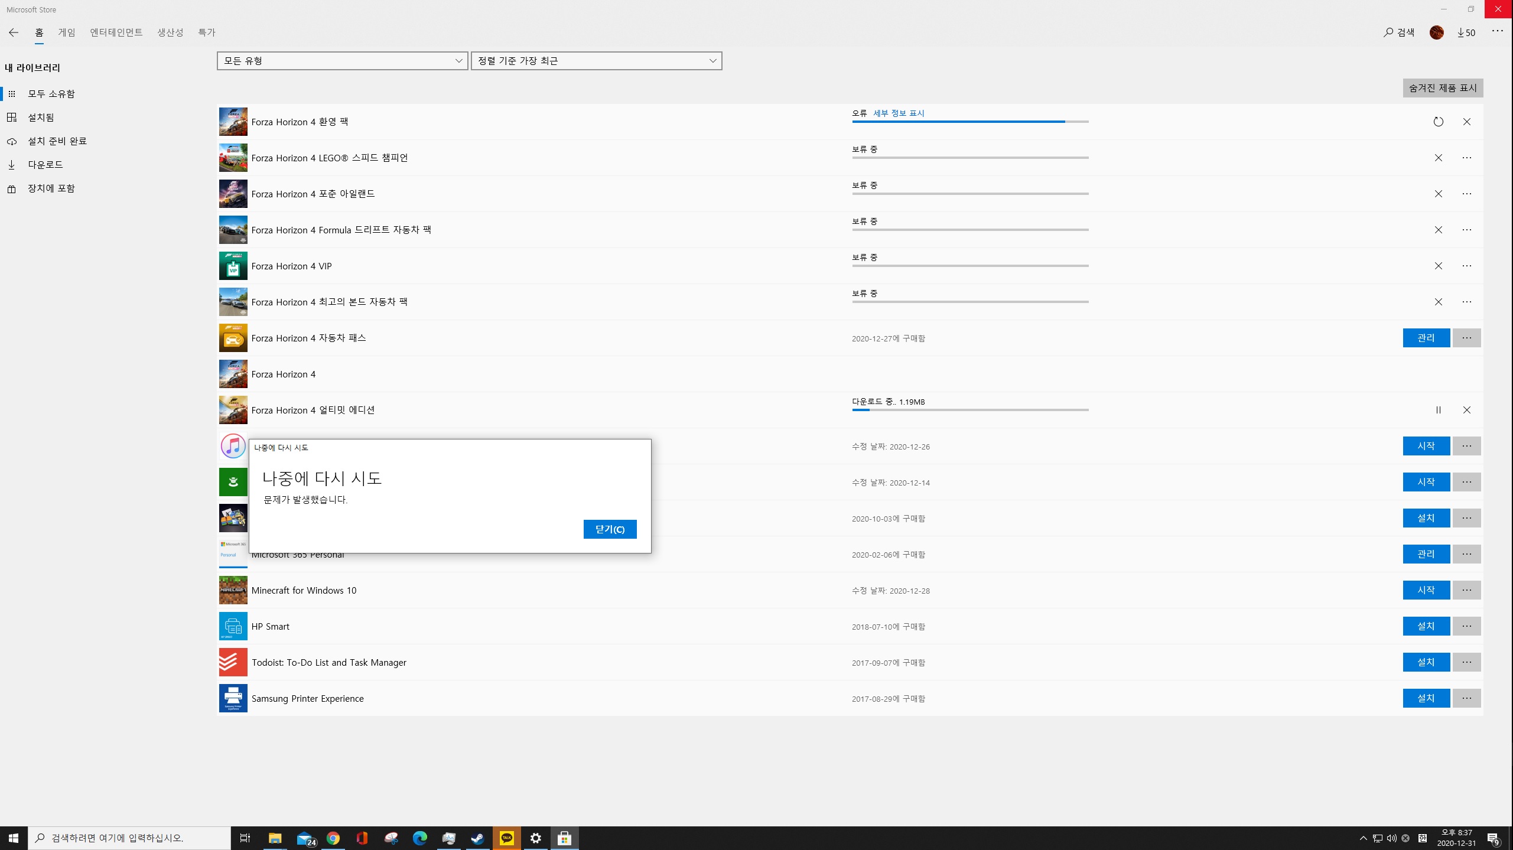Switch to the 특가 tab
This screenshot has height=850, width=1513.
click(x=207, y=32)
